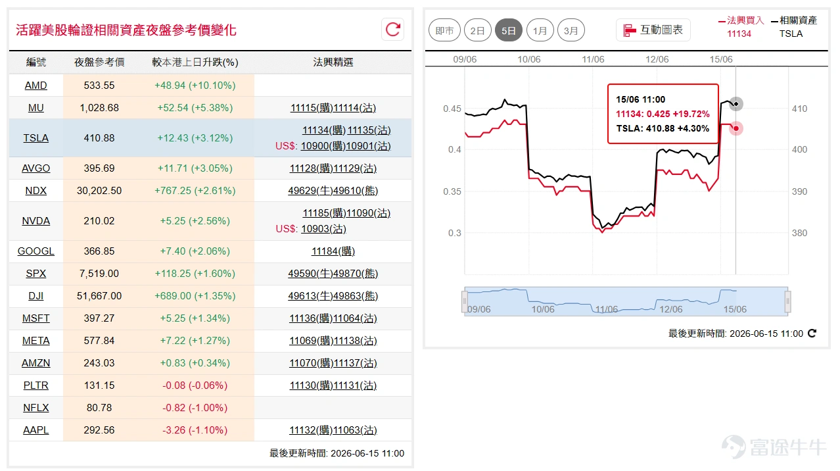Viewport: 840px width, 471px height.
Task: Click the AMD change +48.94 (+10.10%) cell
Action: click(195, 86)
